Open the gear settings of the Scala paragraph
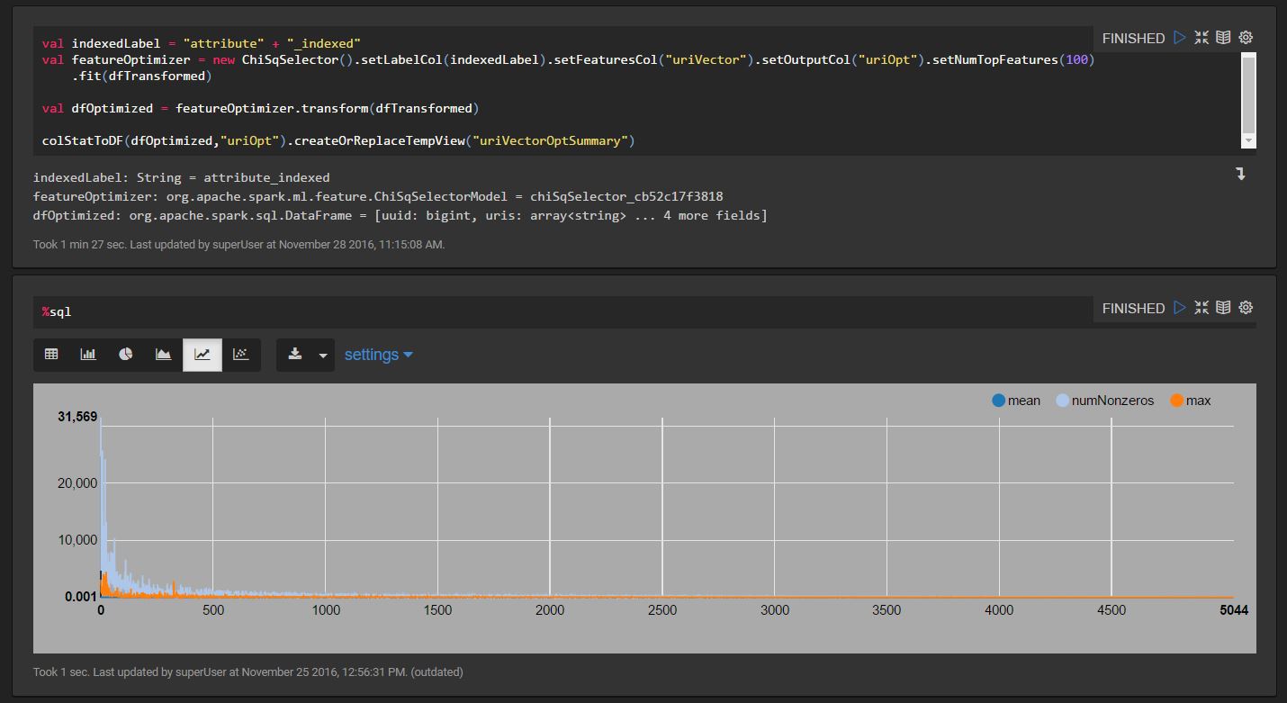This screenshot has width=1287, height=703. [x=1246, y=37]
